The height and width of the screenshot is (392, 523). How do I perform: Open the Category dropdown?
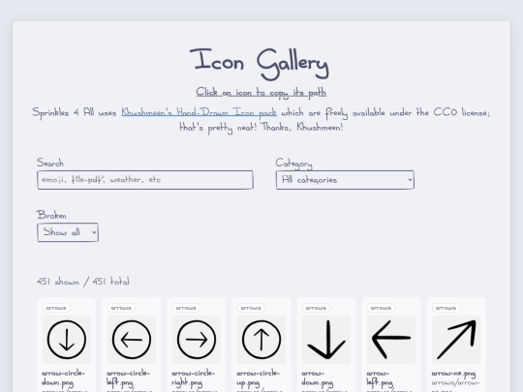345,180
